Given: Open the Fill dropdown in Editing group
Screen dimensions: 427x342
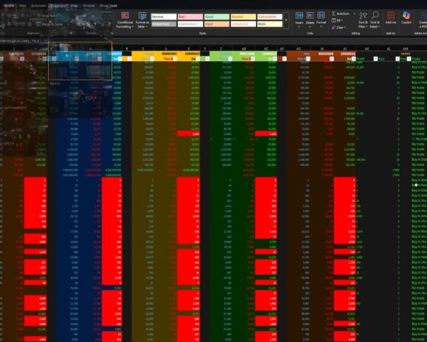Looking at the screenshot, I should [339, 20].
